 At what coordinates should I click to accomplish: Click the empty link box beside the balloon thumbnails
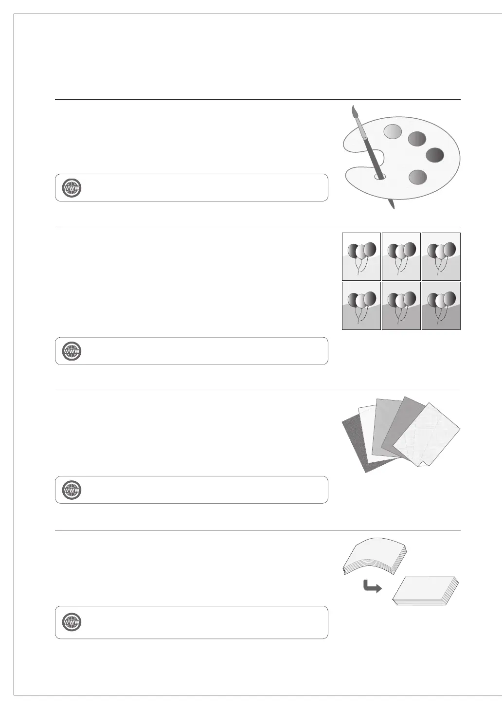point(192,351)
